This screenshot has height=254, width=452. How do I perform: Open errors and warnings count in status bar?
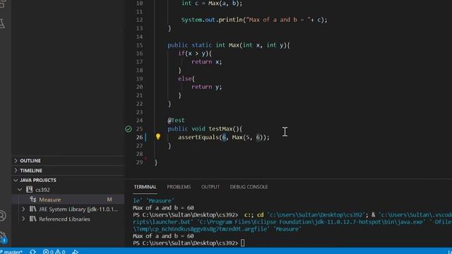click(x=54, y=251)
